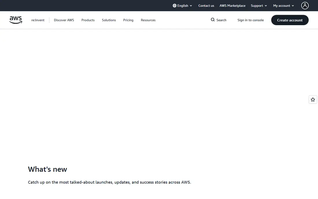The image size is (318, 199).
Task: Expand the My account dropdown
Action: click(284, 6)
